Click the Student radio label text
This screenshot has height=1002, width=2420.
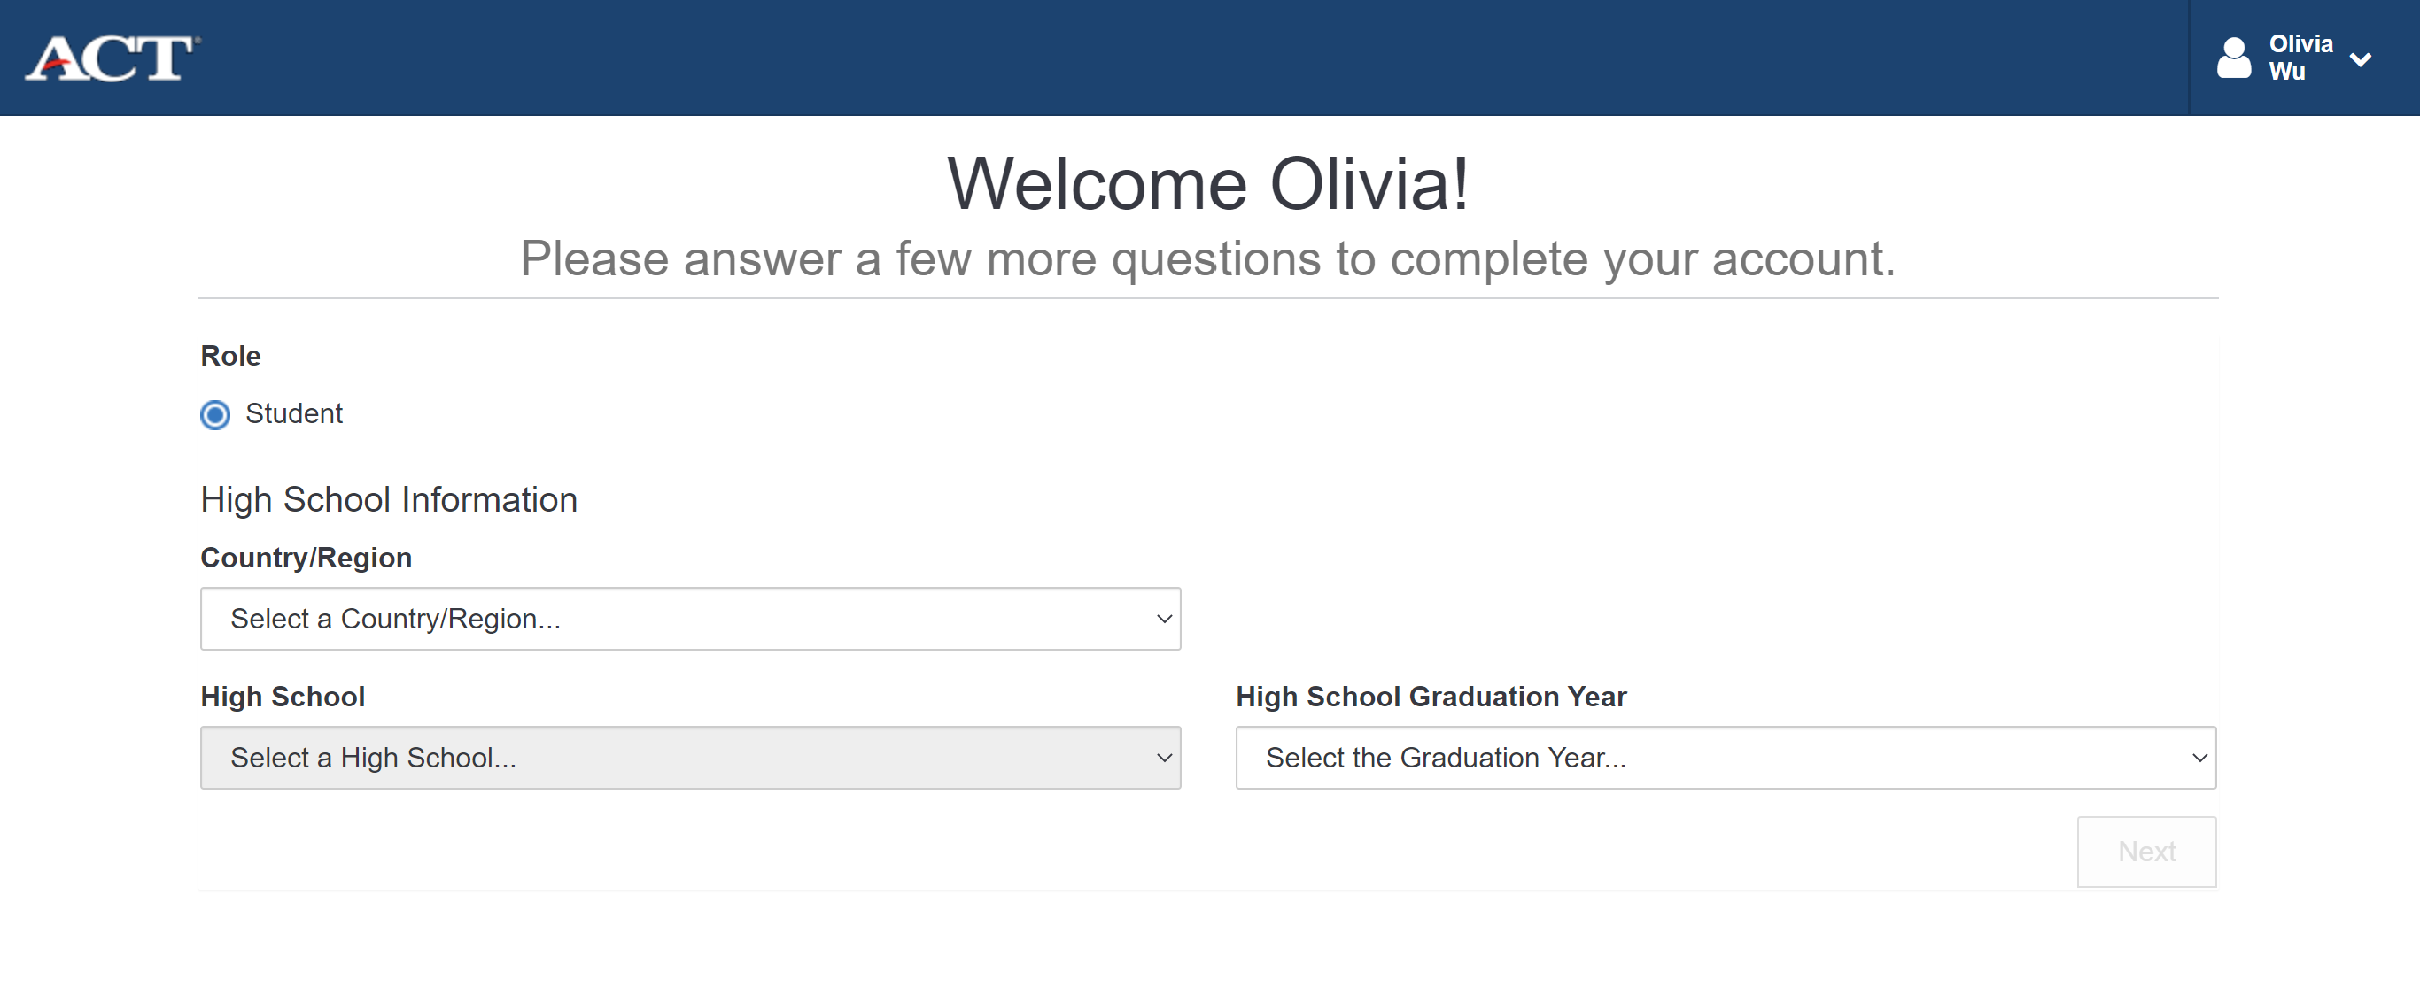(293, 413)
